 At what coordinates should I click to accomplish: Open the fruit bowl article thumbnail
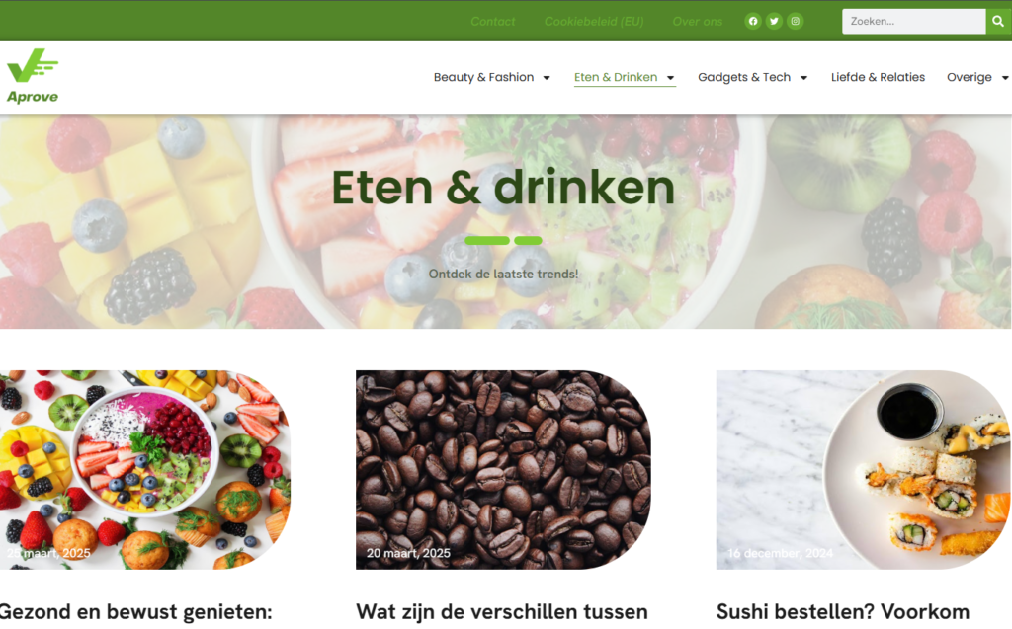pos(145,470)
